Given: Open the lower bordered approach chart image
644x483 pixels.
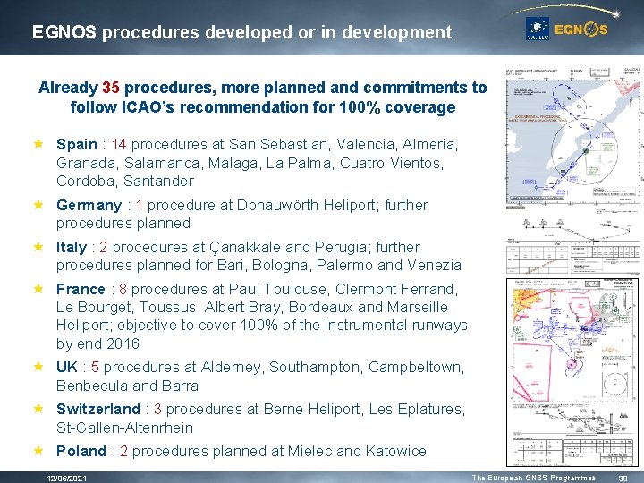Looking at the screenshot, I should 572,372.
